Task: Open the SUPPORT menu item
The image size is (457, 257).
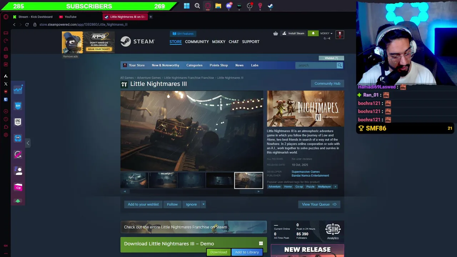Action: click(251, 42)
